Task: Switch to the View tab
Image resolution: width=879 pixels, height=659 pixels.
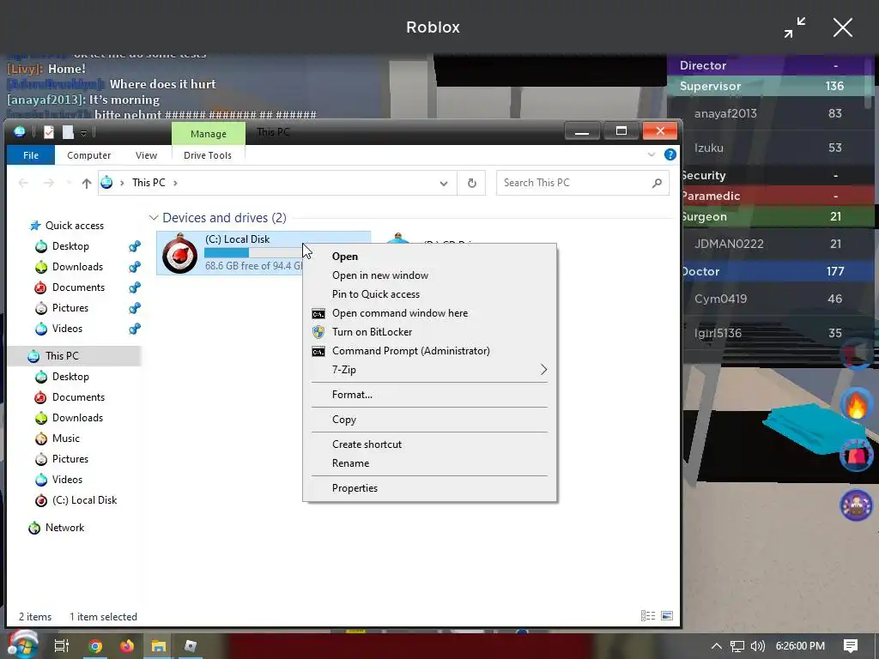Action: click(x=146, y=155)
